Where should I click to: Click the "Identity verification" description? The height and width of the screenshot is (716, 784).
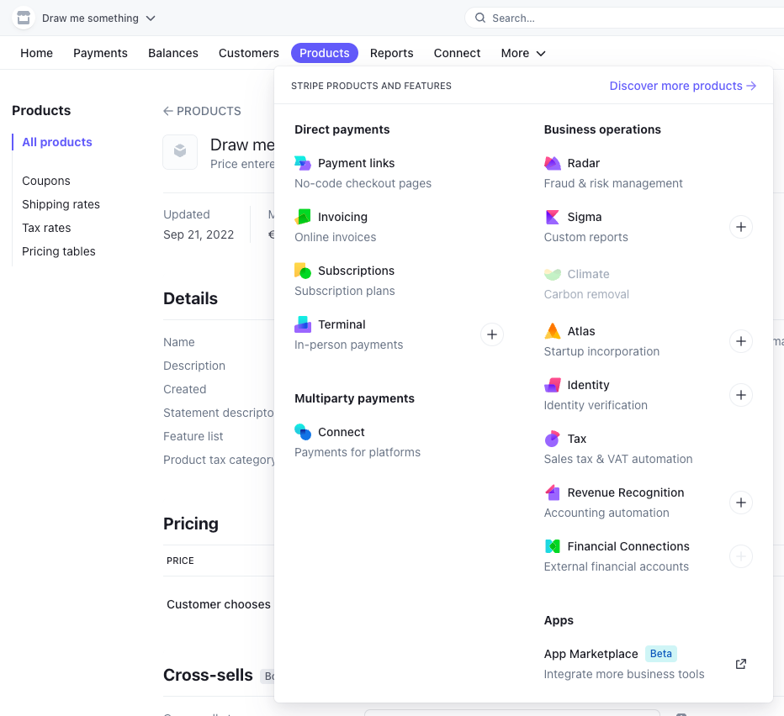click(596, 405)
